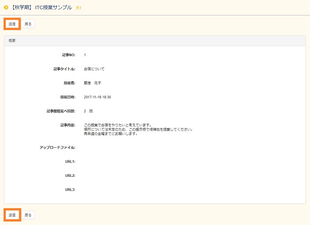
Task: Click the アップロードファイル label
Action: 58,147
